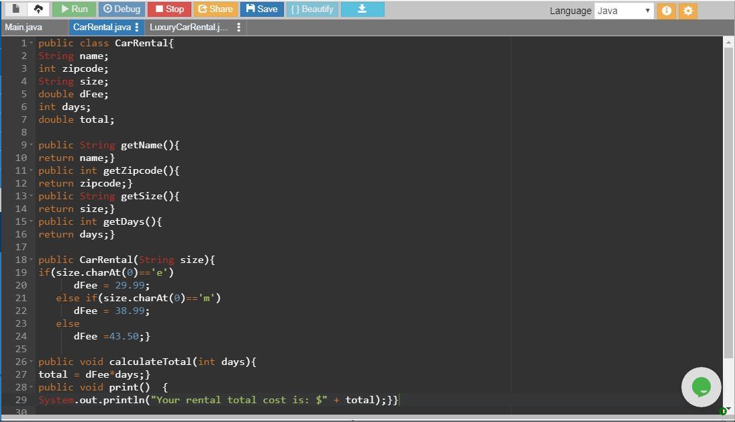Click 'return days;}' code line
Image resolution: width=735 pixels, height=422 pixels.
(x=77, y=235)
